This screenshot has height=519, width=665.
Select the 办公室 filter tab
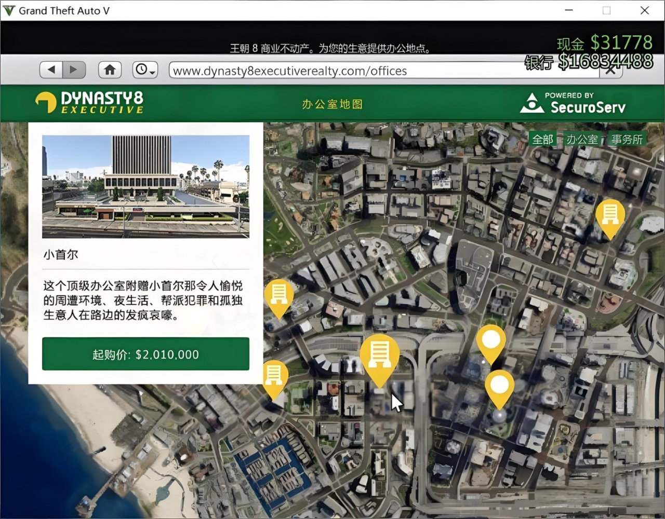(582, 139)
